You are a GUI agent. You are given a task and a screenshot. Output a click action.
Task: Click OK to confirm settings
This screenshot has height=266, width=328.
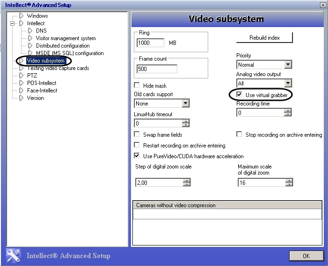(x=306, y=256)
